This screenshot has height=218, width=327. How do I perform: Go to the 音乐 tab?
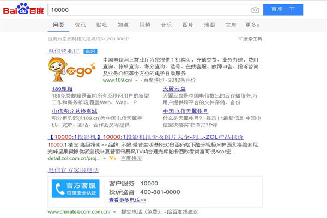pyautogui.click(x=166, y=25)
